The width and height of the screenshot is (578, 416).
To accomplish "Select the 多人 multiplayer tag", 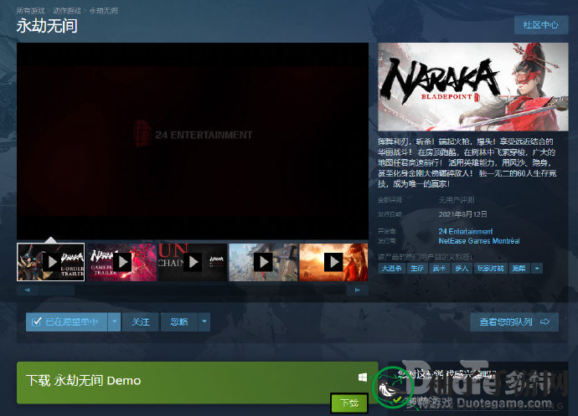I will point(462,268).
